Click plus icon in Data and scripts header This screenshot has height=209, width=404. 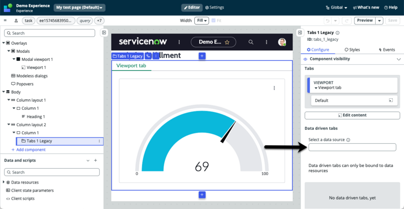(x=95, y=160)
